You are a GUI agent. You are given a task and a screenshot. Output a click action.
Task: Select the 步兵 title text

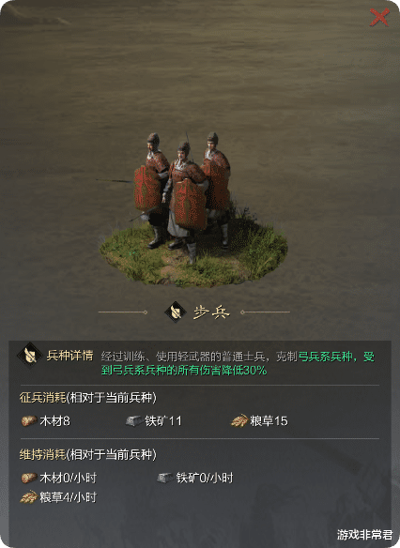tap(211, 312)
